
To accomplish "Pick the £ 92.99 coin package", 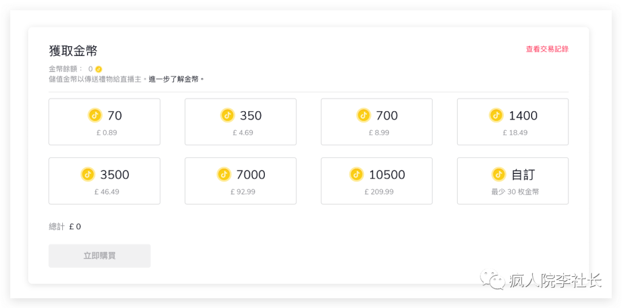I will tap(240, 181).
